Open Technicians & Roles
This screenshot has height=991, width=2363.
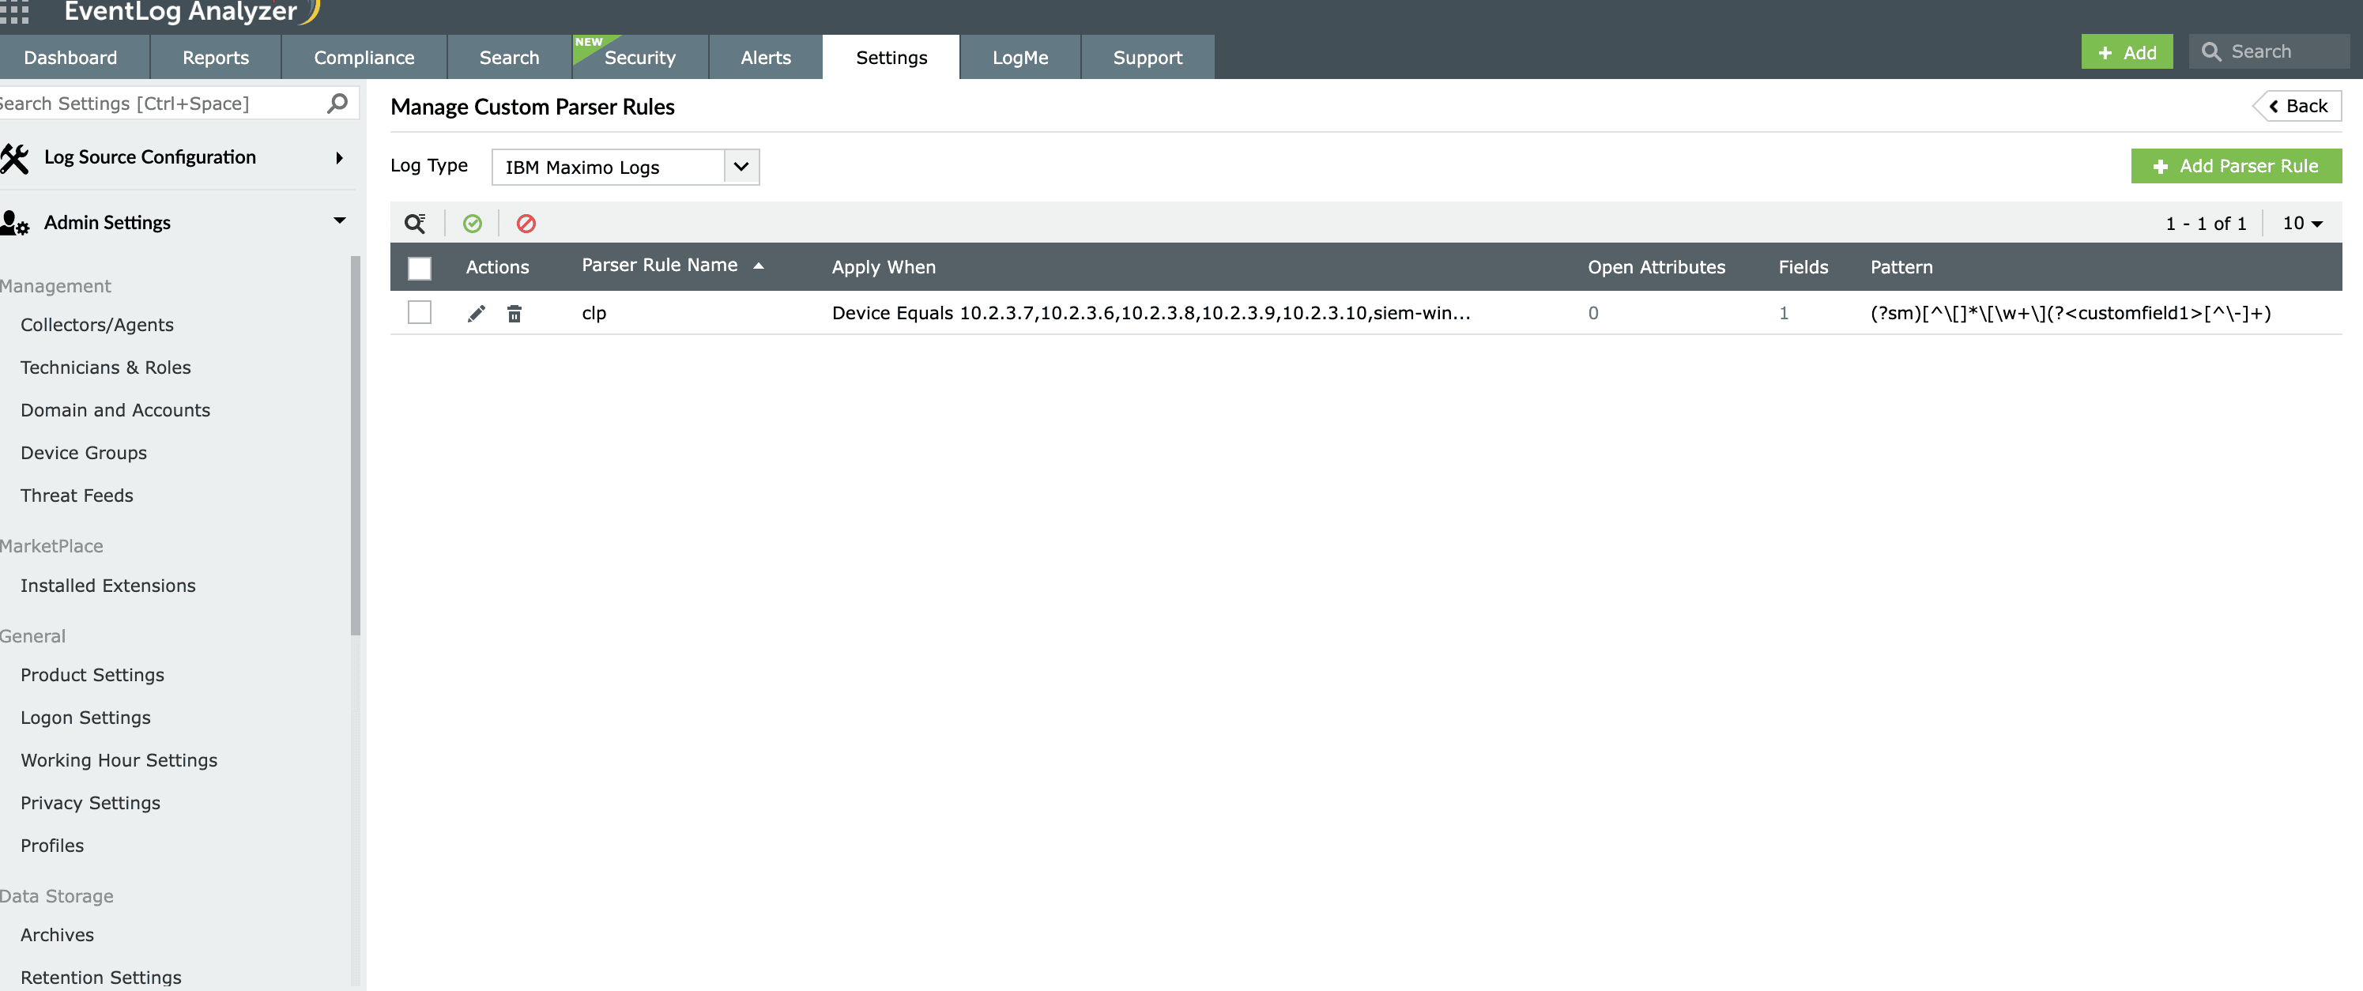[105, 367]
